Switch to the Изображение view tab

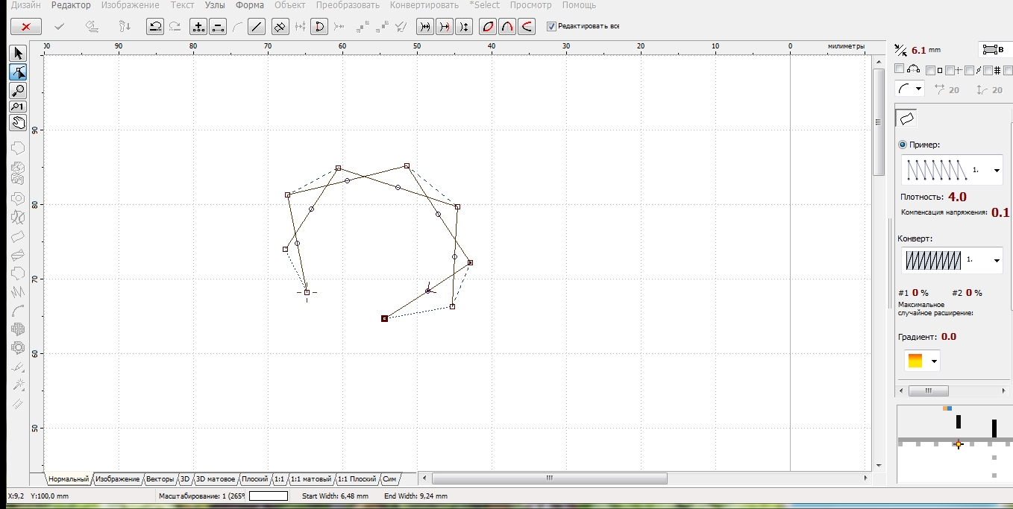[117, 479]
